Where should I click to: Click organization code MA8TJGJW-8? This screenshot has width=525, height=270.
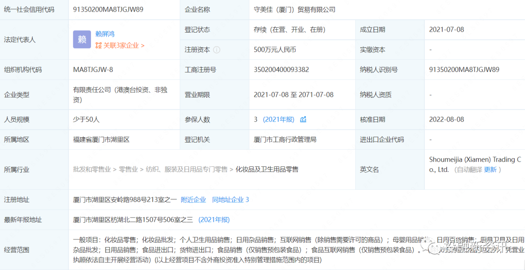click(93, 70)
